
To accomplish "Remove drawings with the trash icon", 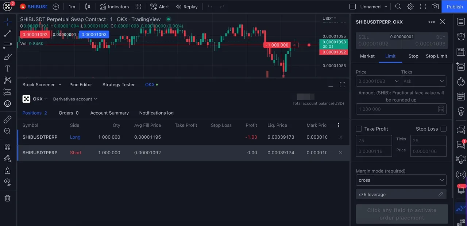I will point(7,198).
